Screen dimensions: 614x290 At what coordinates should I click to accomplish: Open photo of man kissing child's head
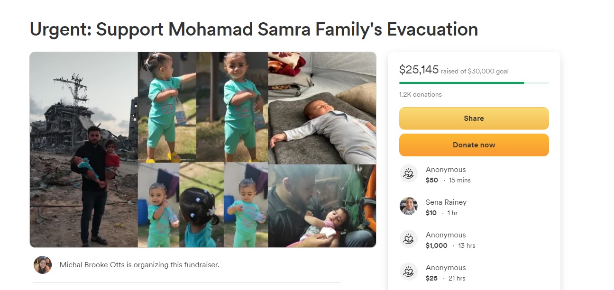322,206
